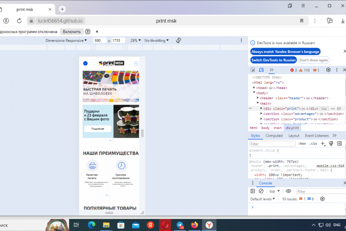
Task: Click the viewport height field 1755
Action: click(118, 40)
